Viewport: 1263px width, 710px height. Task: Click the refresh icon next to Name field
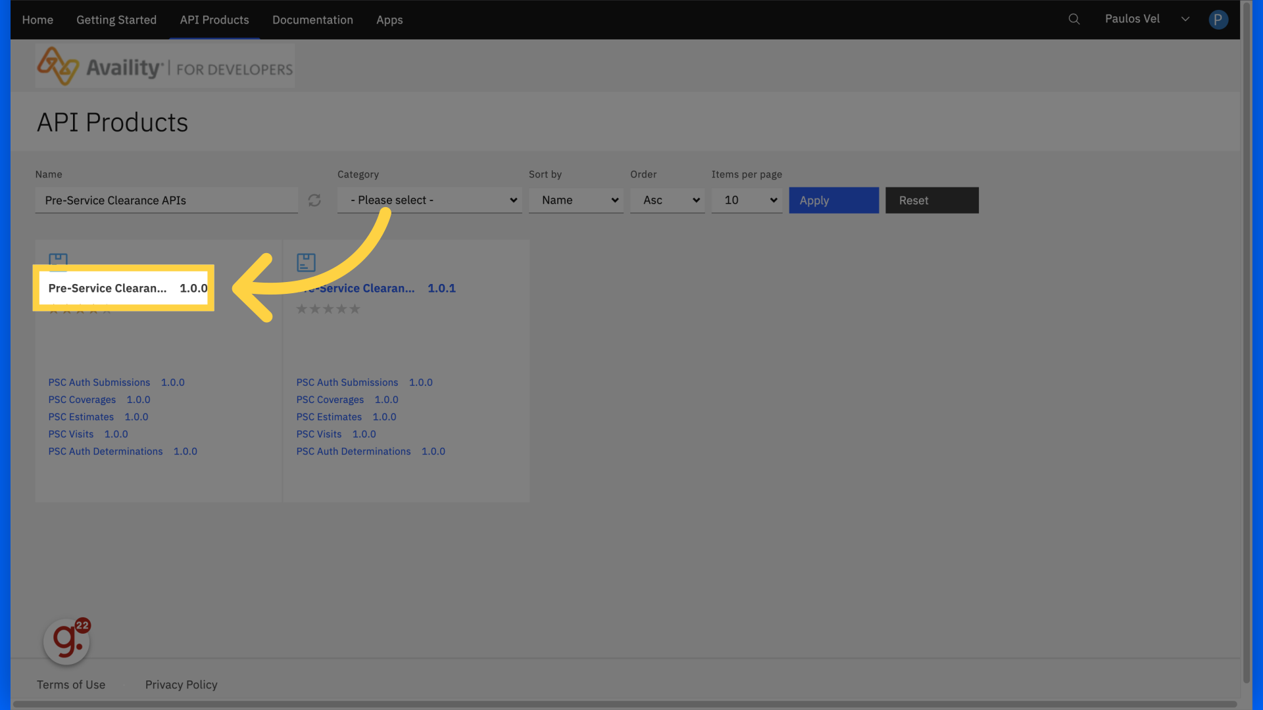[x=314, y=201]
